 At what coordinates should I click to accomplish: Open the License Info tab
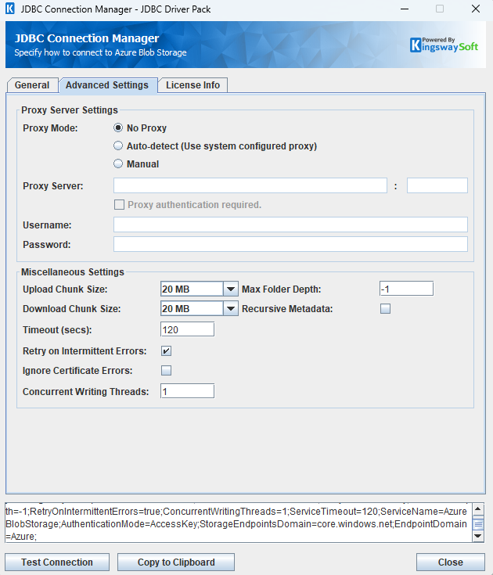[x=193, y=85]
